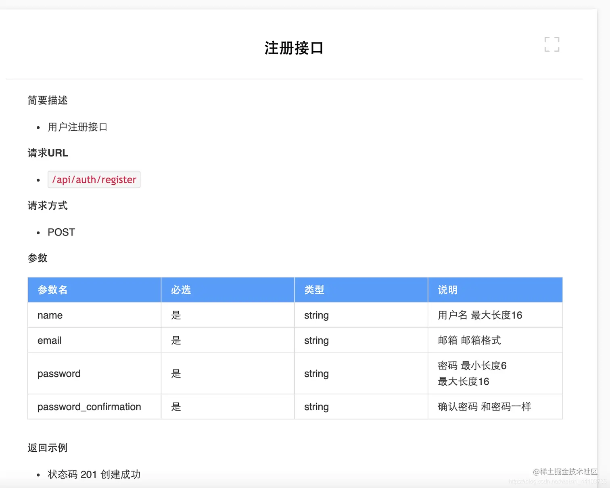The height and width of the screenshot is (488, 610).
Task: Click the fullscreen expand icon
Action: point(552,44)
